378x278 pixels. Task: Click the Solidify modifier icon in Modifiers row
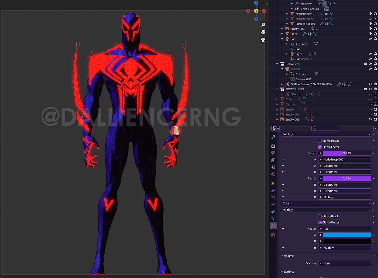[330, 4]
